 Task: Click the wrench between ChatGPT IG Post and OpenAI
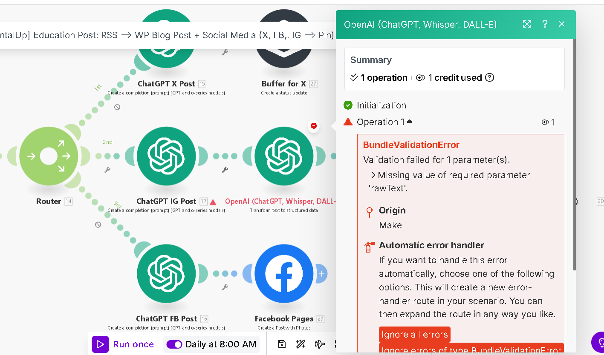coord(225,170)
